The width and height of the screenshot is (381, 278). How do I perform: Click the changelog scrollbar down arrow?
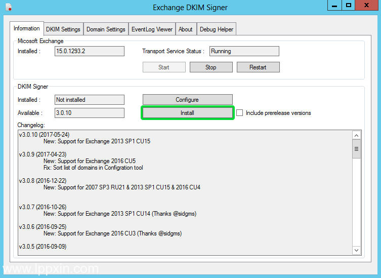click(356, 250)
